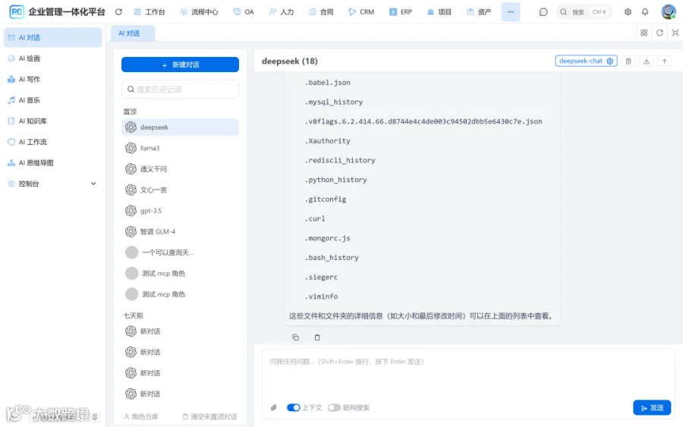Open the tab grid layout icon
683x427 pixels.
(644, 33)
